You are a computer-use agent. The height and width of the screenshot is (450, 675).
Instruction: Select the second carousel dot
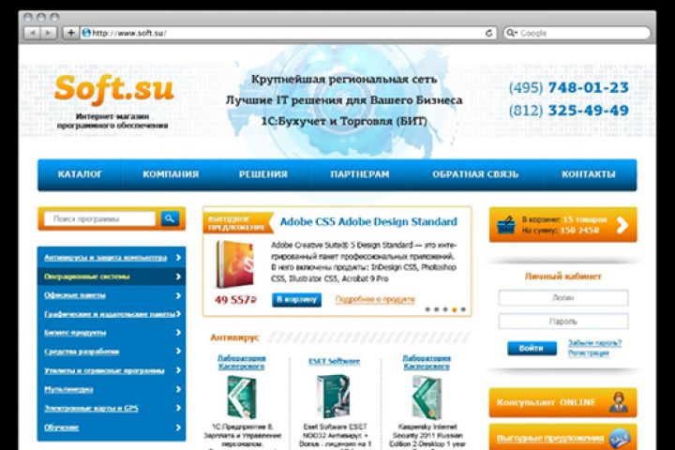pos(437,309)
